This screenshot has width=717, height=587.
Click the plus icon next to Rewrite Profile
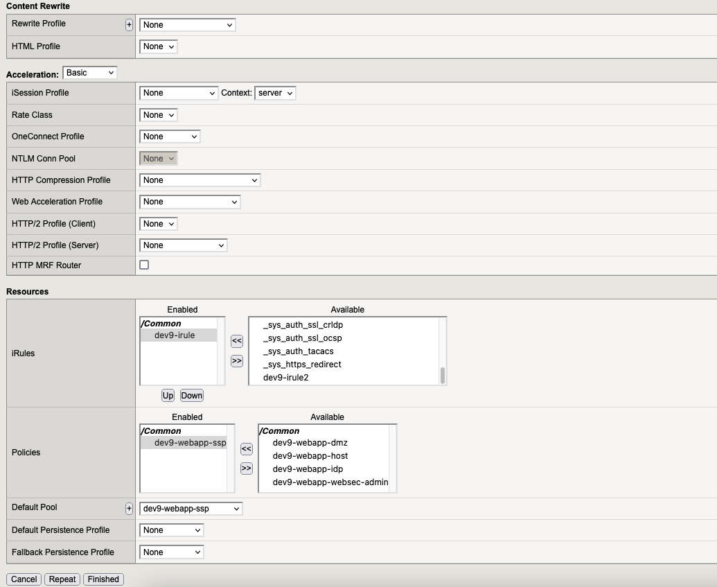(129, 25)
